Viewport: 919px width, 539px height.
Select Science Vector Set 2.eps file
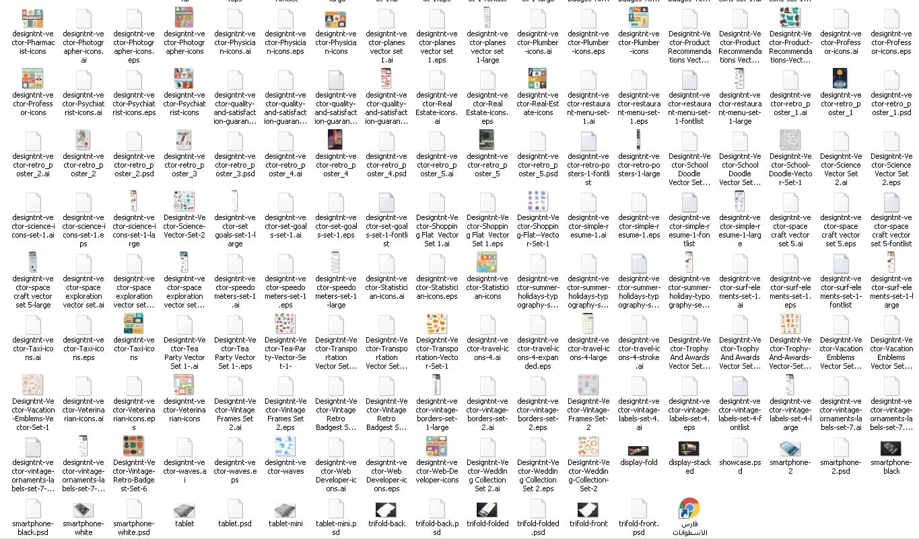(891, 141)
